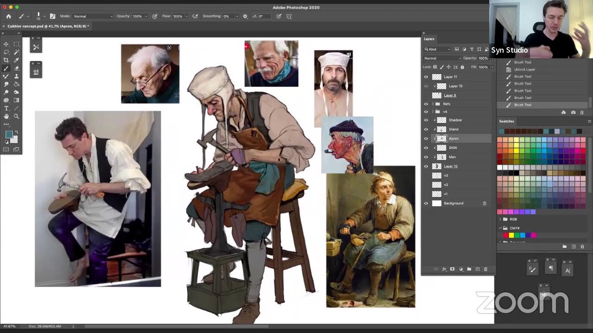Pick the yellow CMYK swatch
Screen dimensions: 593x333
click(x=511, y=235)
